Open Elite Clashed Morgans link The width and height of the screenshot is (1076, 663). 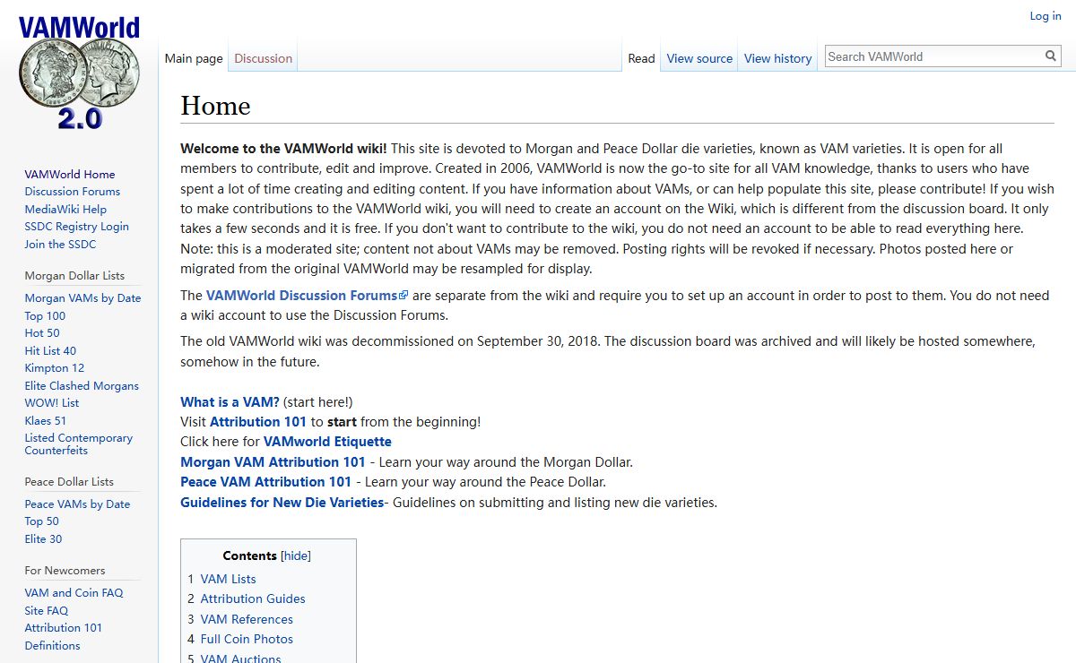coord(82,385)
